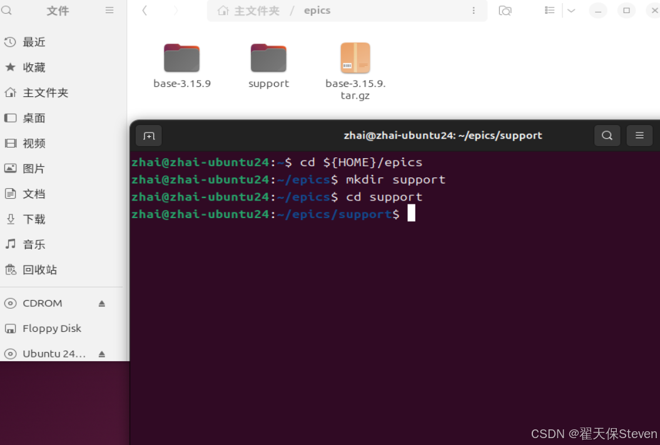Open the path bar options menu

coord(474,11)
